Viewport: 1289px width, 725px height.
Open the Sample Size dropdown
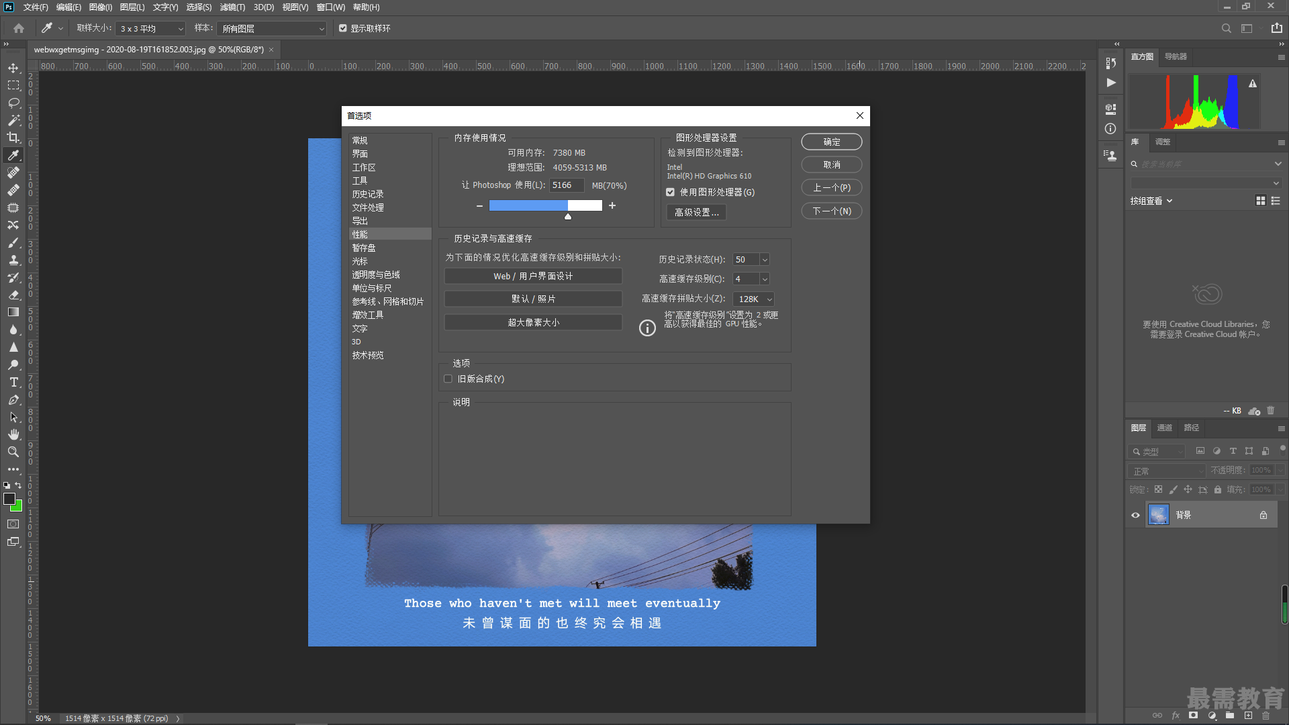point(150,28)
